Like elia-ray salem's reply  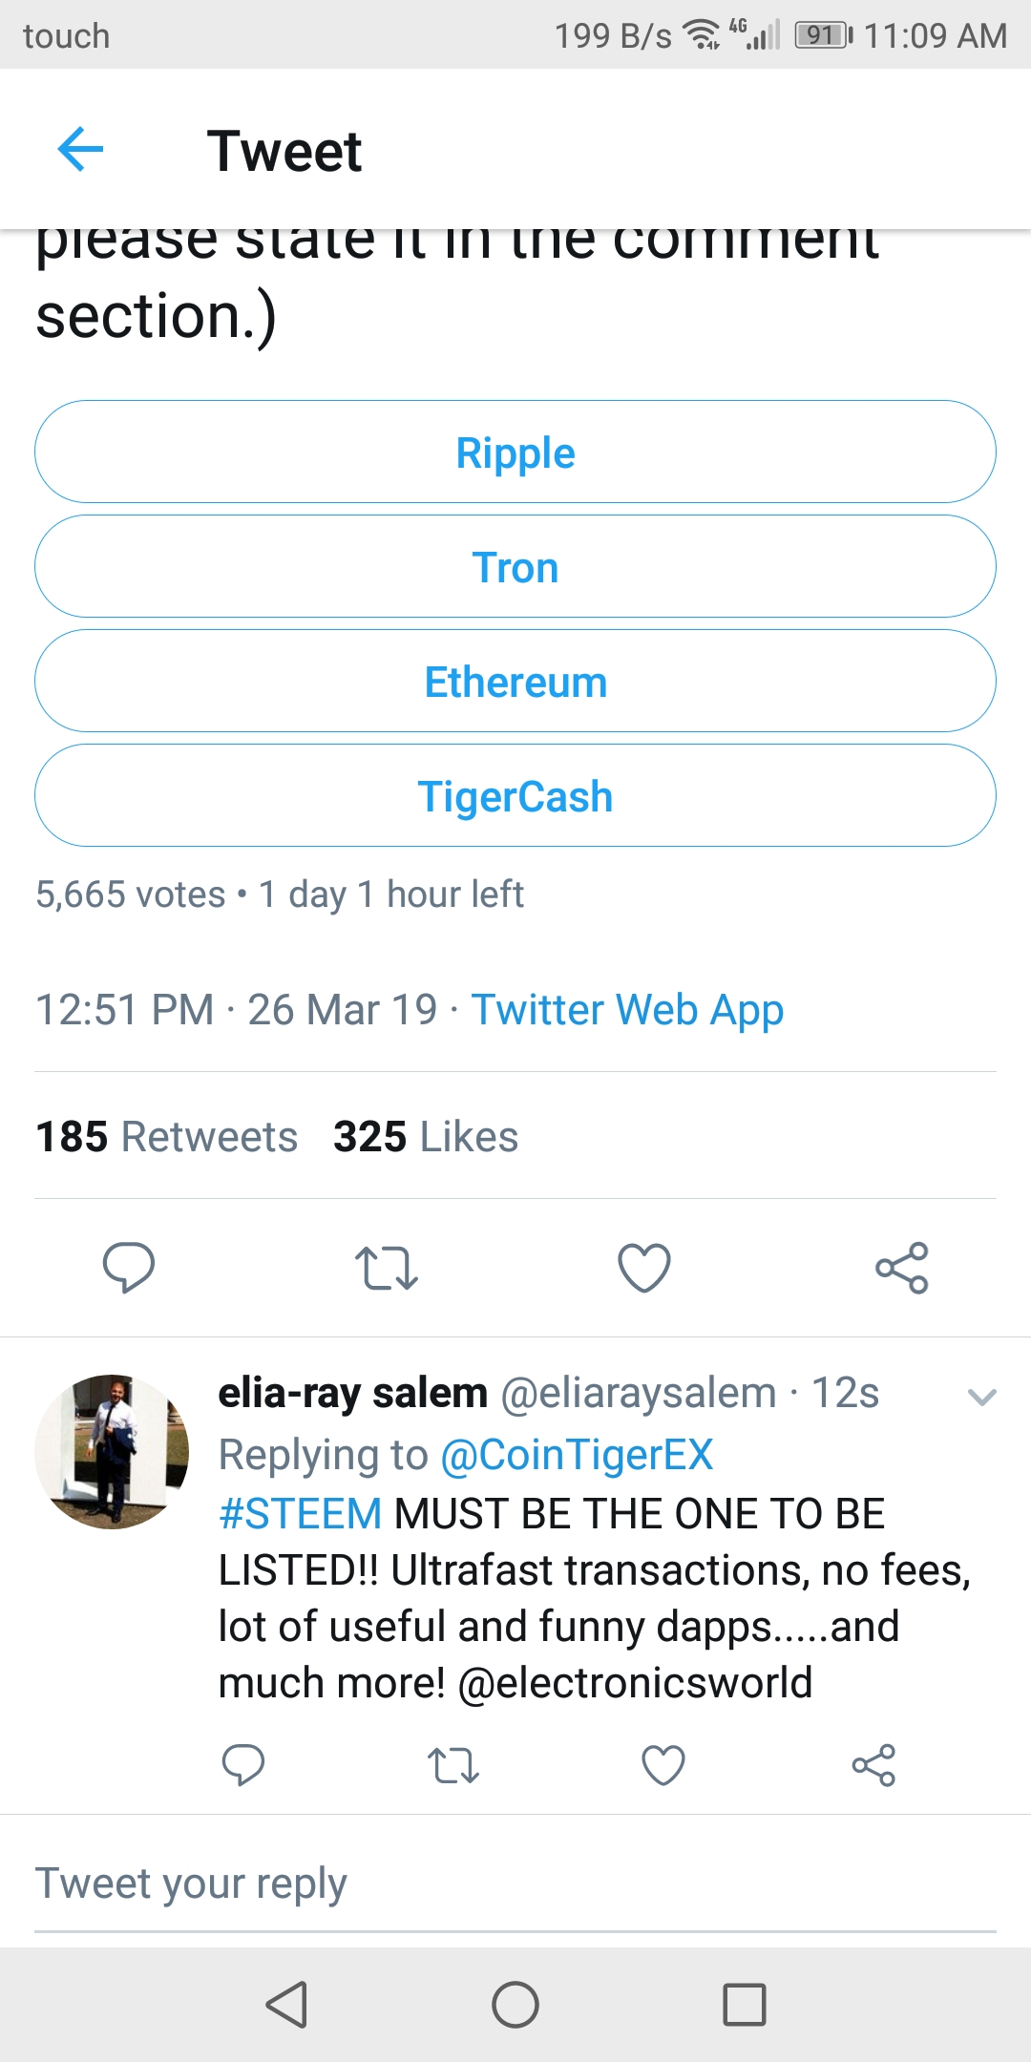tap(663, 1765)
